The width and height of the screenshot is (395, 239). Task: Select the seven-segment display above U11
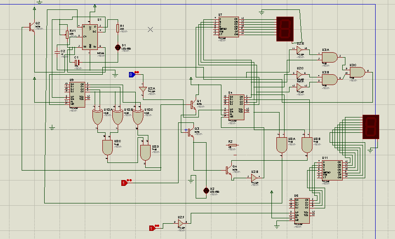point(371,127)
